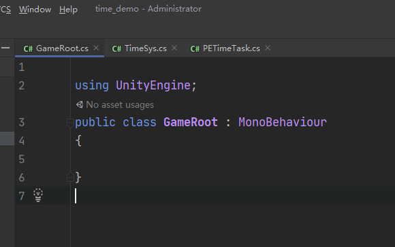Click the Unity icon beside No asset usages
The height and width of the screenshot is (247, 395).
click(80, 104)
